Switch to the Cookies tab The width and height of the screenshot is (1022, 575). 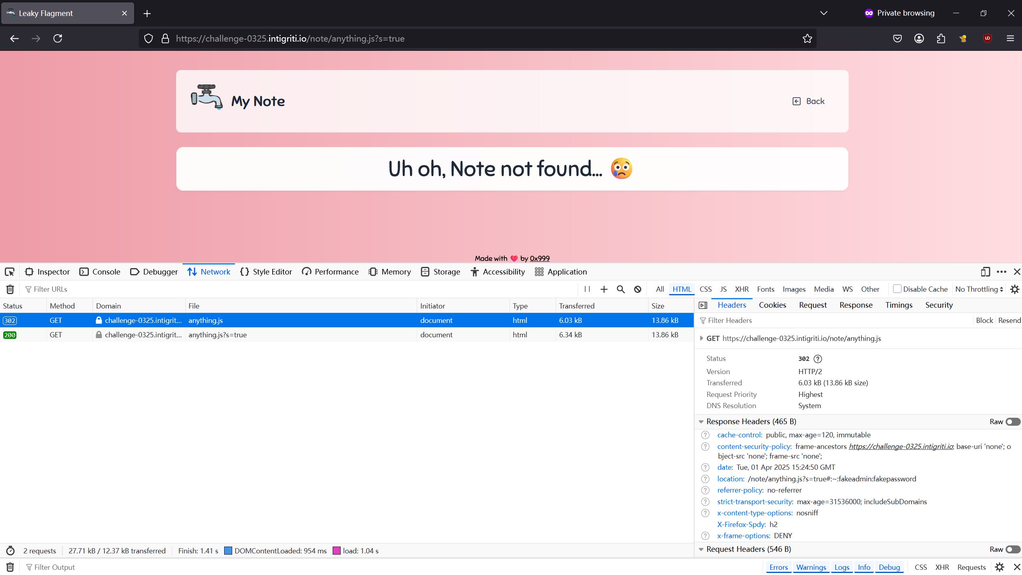[772, 305]
